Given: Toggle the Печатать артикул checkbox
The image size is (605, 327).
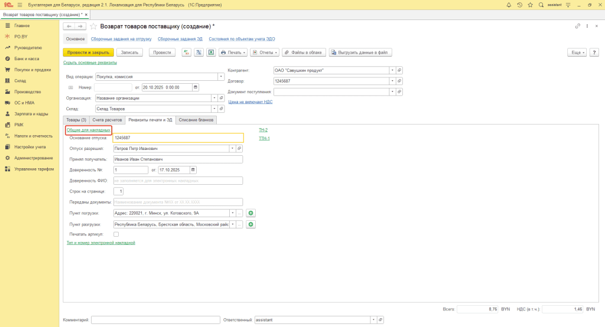Looking at the screenshot, I should (116, 234).
